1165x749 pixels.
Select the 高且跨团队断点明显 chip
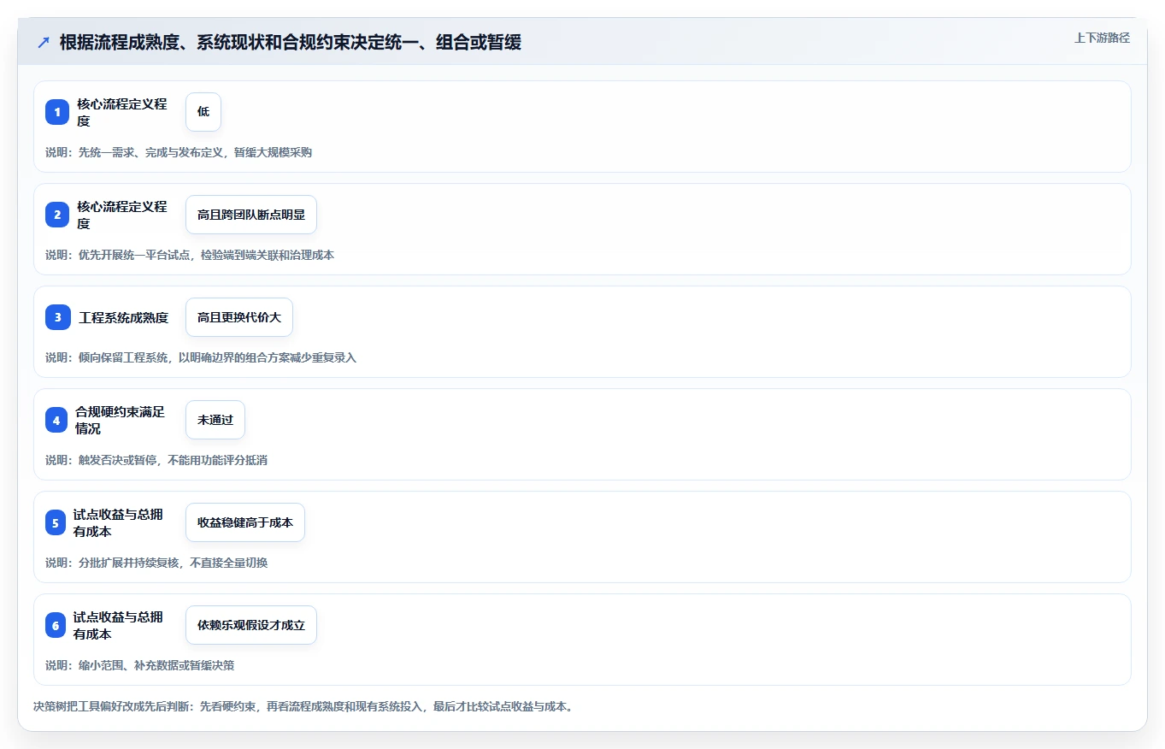coord(251,215)
